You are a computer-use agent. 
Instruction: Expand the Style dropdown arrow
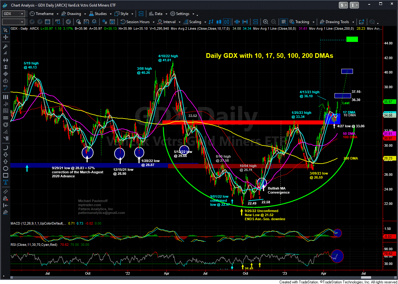132,14
